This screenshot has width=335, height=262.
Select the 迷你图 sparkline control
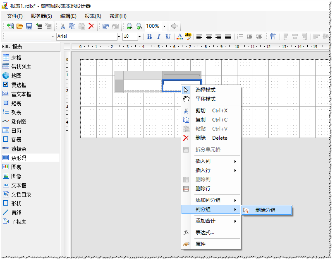coord(30,122)
